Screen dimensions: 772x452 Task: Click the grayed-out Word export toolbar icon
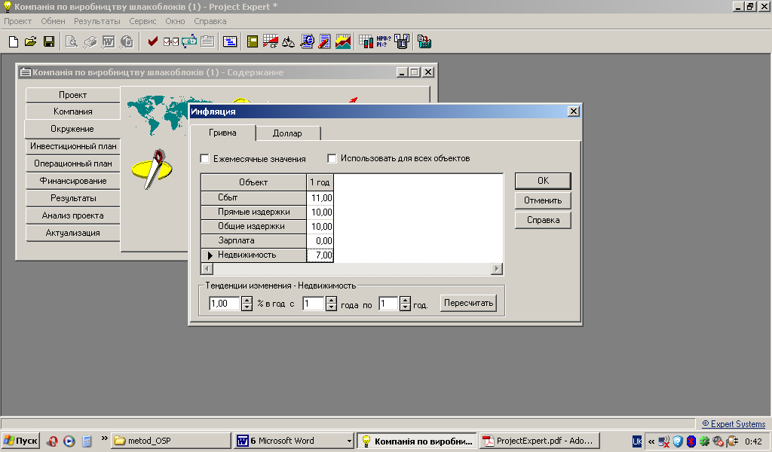click(109, 41)
